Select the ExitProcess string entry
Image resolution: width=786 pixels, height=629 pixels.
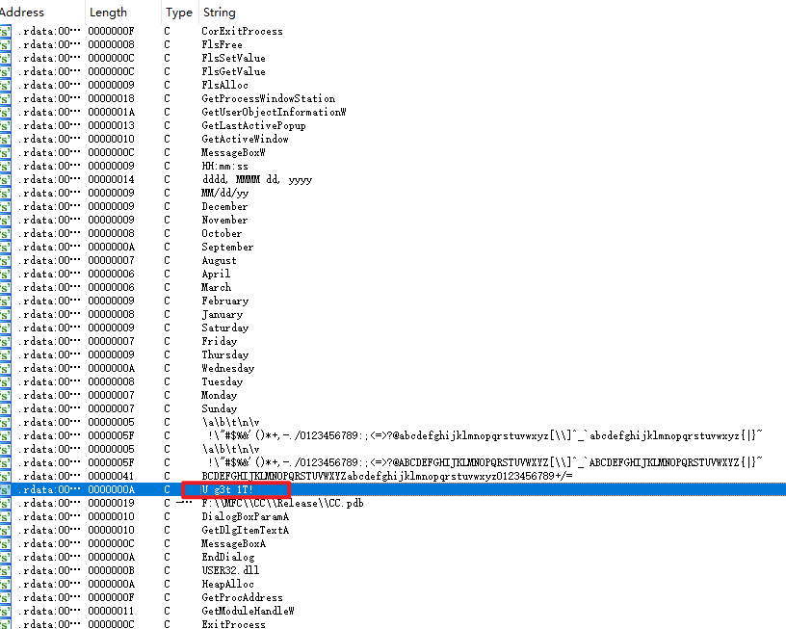pos(233,624)
